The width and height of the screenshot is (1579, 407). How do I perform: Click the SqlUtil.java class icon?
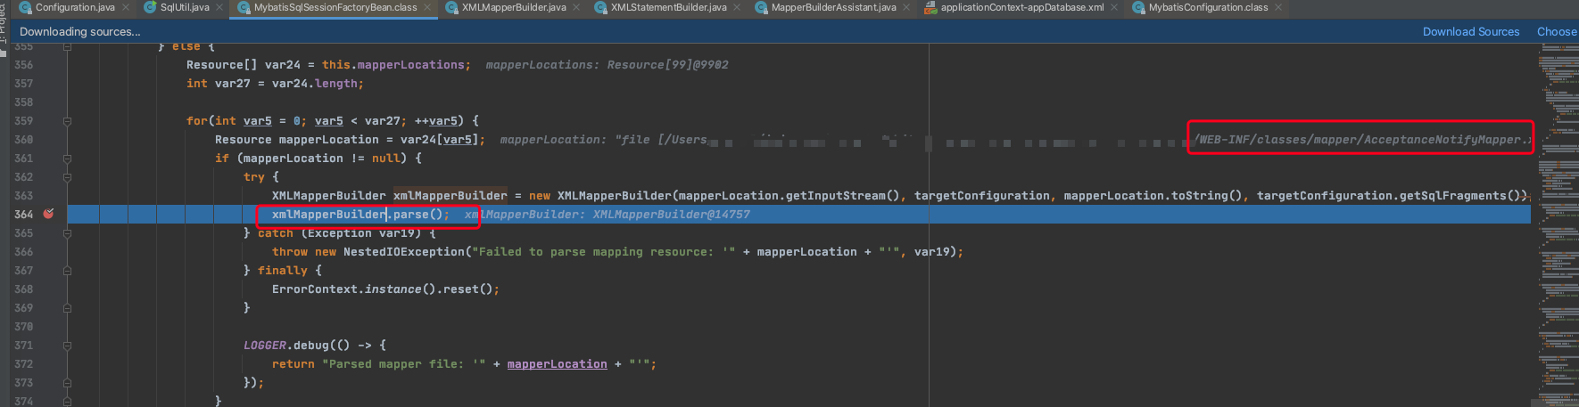coord(150,7)
